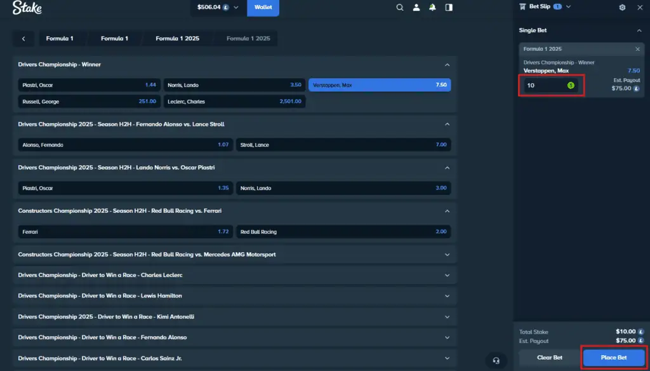The height and width of the screenshot is (371, 650).
Task: Remove the Formula 1 2025 bet with X
Action: point(637,49)
